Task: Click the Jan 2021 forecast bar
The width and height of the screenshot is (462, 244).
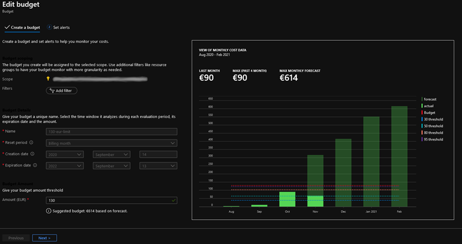Action: tap(371, 162)
